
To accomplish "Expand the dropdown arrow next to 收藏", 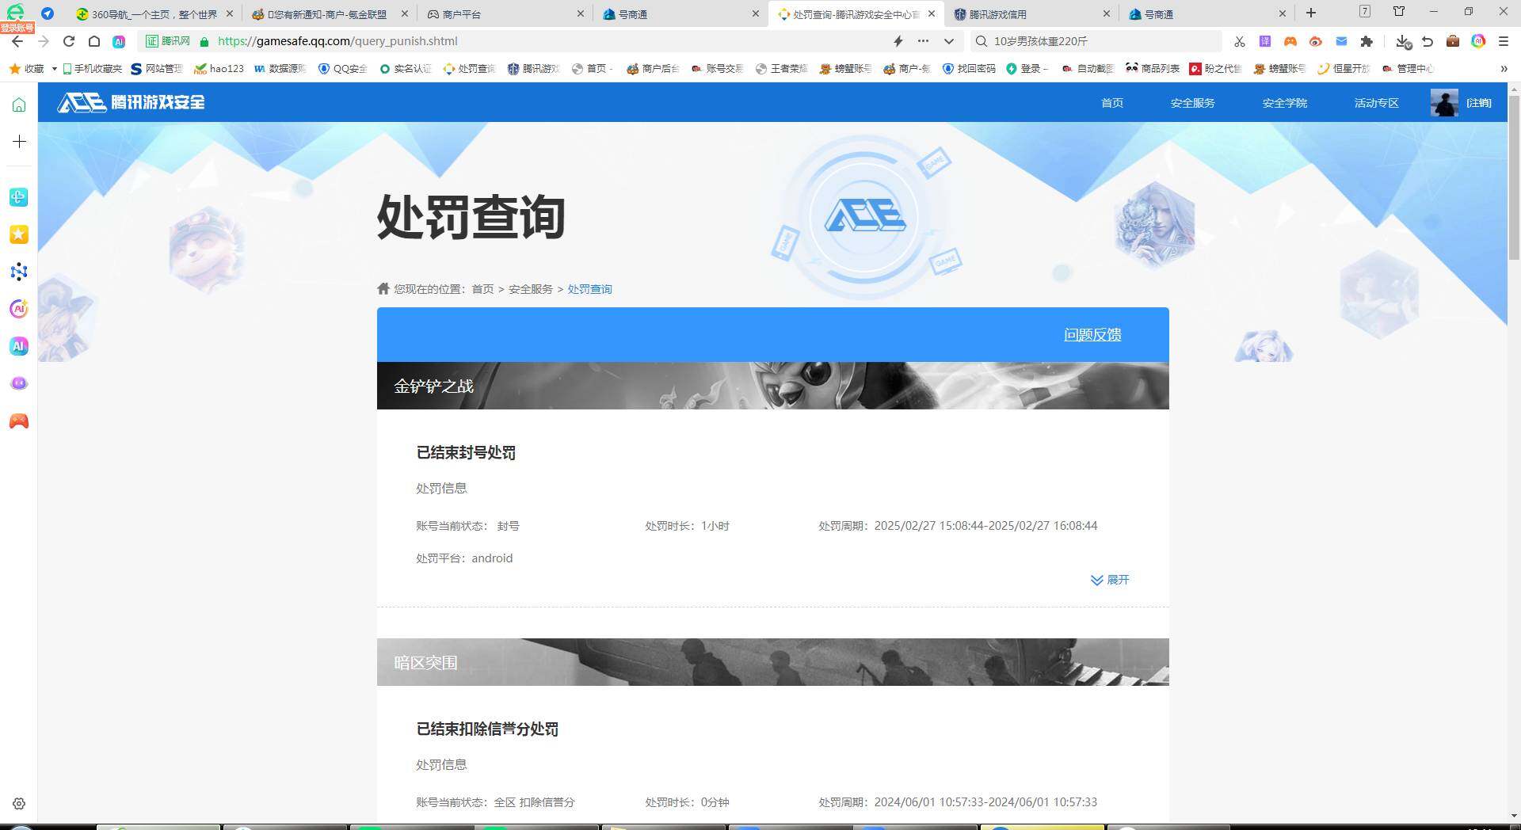I will [54, 69].
